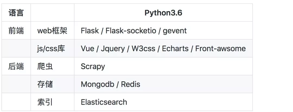Image resolution: width=293 pixels, height=112 pixels.
Task: Select the Echarts entry
Action: pyautogui.click(x=175, y=49)
